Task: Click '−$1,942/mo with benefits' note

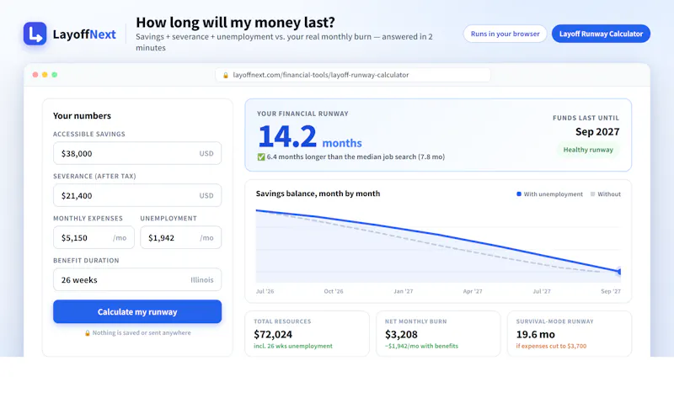Action: click(421, 346)
